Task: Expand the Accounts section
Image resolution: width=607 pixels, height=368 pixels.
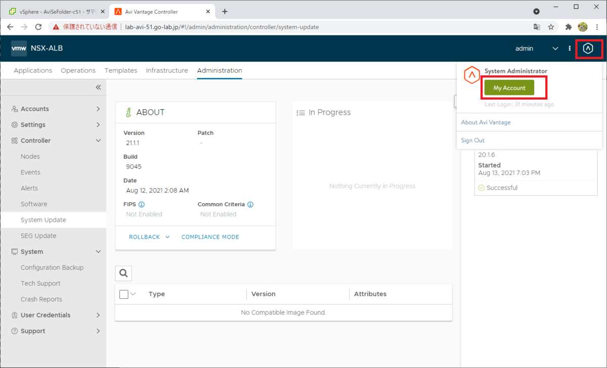Action: coord(98,109)
